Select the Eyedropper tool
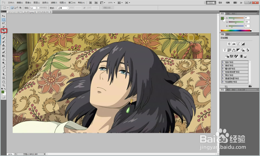The image size is (260, 156). [x=3, y=34]
